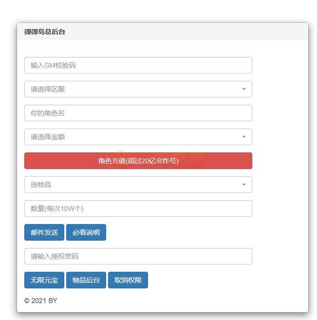Click the 邮件发送 mail send button
The height and width of the screenshot is (320, 317).
[x=43, y=232]
